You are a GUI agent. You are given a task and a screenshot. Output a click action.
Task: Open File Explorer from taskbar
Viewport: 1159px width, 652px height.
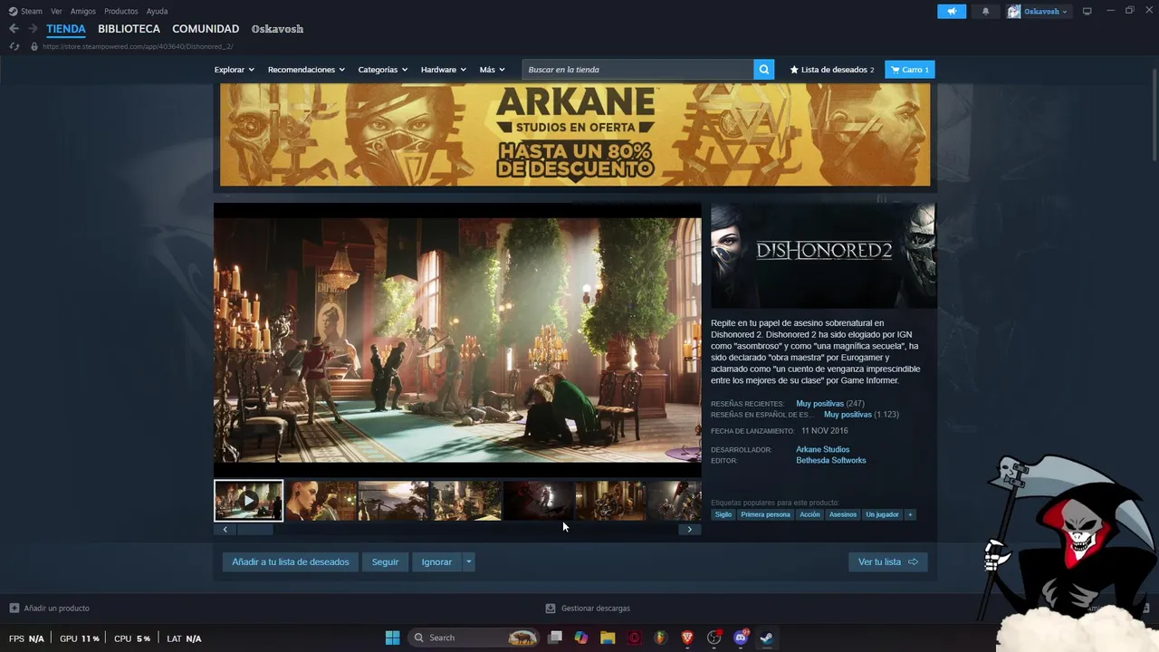click(x=608, y=638)
